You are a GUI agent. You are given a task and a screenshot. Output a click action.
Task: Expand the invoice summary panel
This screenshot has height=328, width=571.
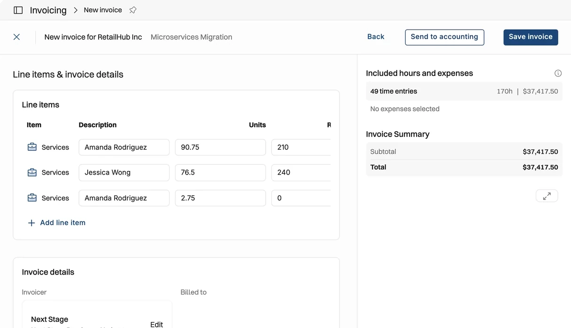click(x=547, y=196)
